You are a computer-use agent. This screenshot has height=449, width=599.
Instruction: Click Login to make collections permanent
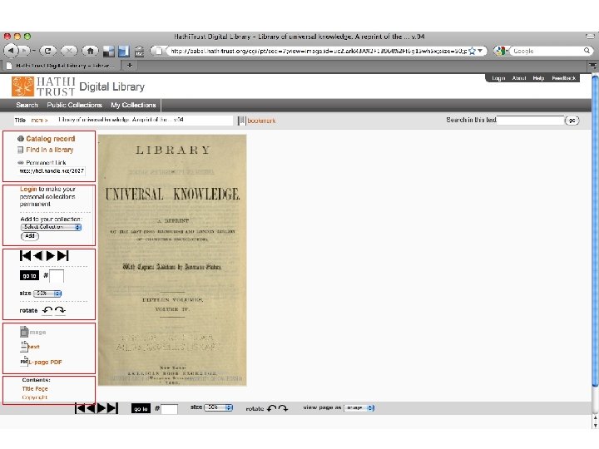point(28,189)
